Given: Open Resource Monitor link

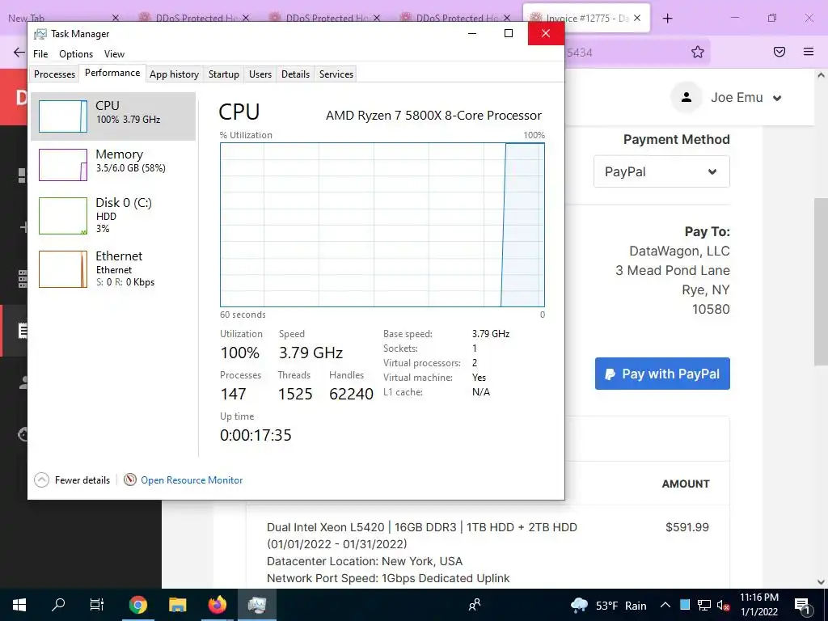Looking at the screenshot, I should 192,480.
